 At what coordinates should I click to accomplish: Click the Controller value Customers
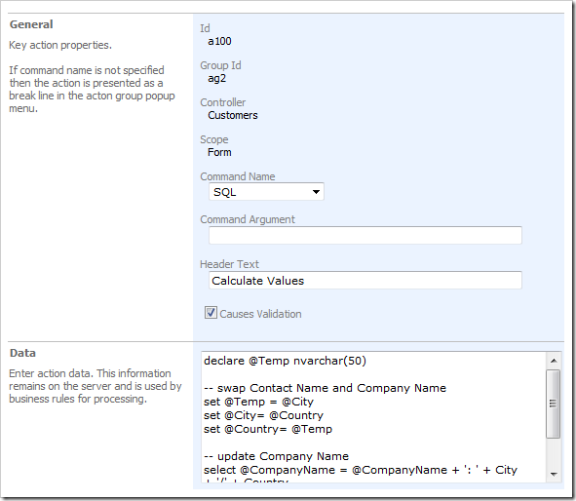click(233, 115)
